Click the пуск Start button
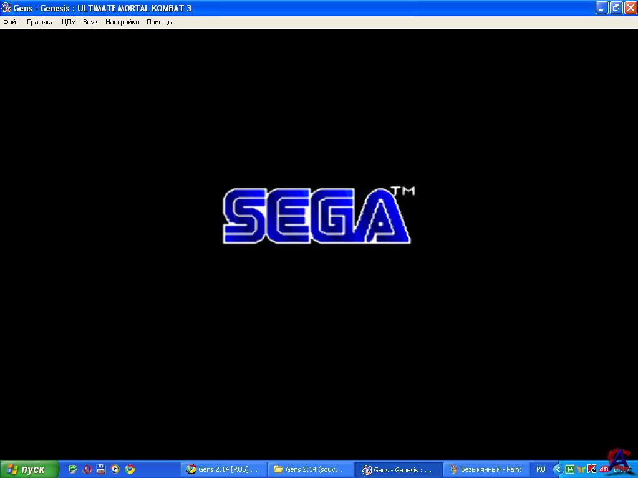The height and width of the screenshot is (478, 638). (x=29, y=469)
